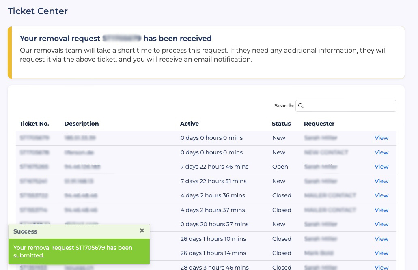Click the magnifier icon in Search box
This screenshot has height=270, width=418.
click(301, 106)
